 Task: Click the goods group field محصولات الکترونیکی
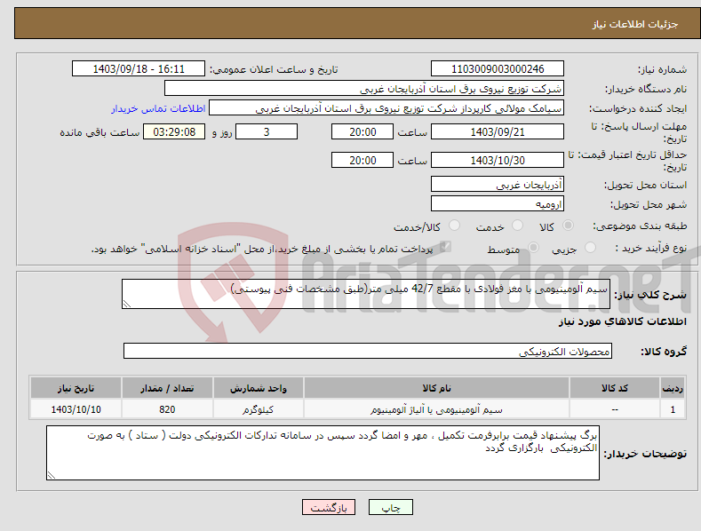368,352
